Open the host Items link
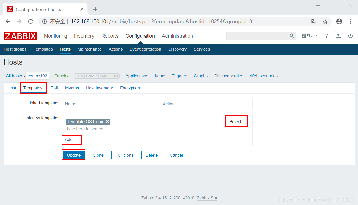The image size is (358, 205). point(160,76)
